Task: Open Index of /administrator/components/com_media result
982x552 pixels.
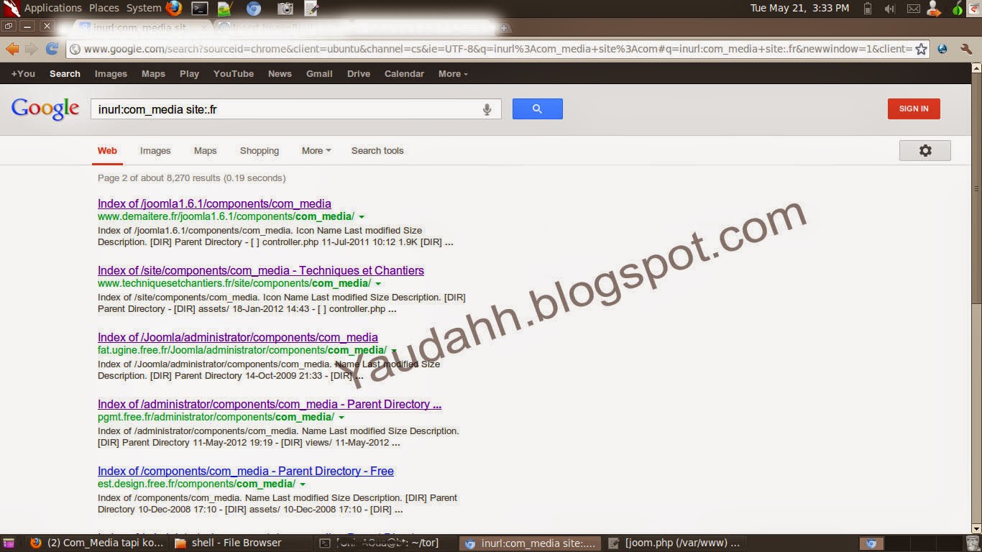Action: pyautogui.click(x=270, y=404)
